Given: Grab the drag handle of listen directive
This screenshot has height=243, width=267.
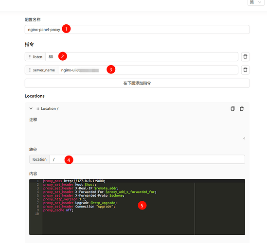Looking at the screenshot, I should pyautogui.click(x=30, y=57).
